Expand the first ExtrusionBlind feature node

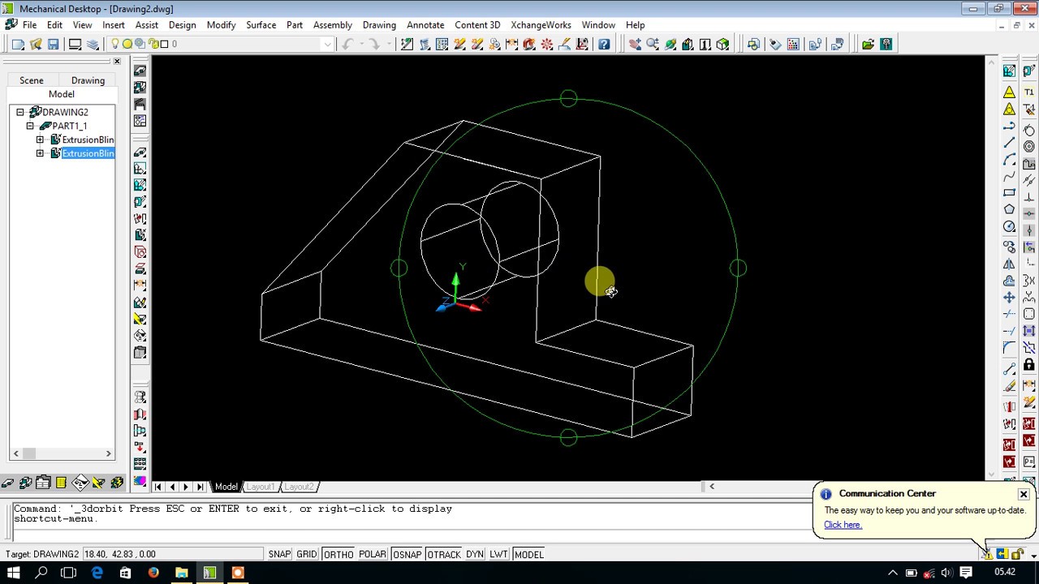(40, 140)
